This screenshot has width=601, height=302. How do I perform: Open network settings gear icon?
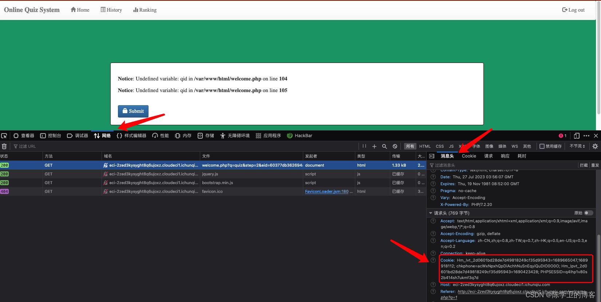(x=595, y=146)
